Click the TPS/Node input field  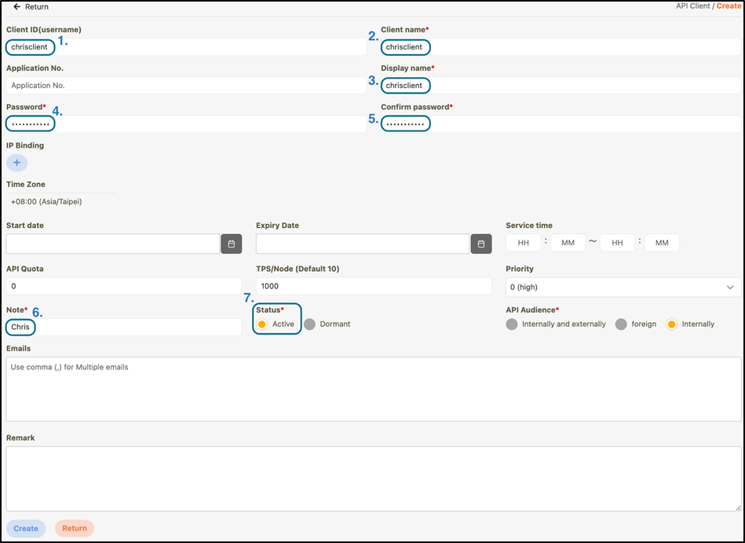pyautogui.click(x=374, y=287)
